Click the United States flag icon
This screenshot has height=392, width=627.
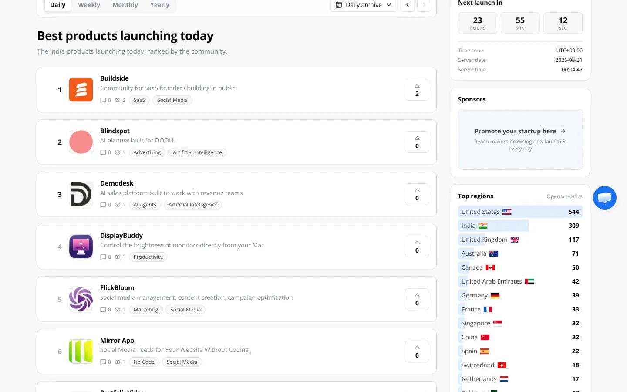coord(507,212)
